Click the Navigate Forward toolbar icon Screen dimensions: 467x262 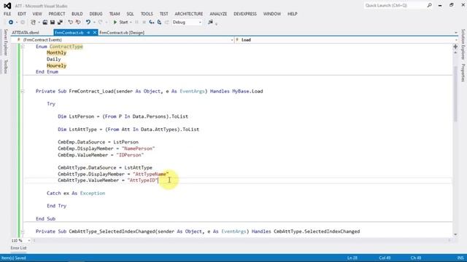pyautogui.click(x=23, y=23)
